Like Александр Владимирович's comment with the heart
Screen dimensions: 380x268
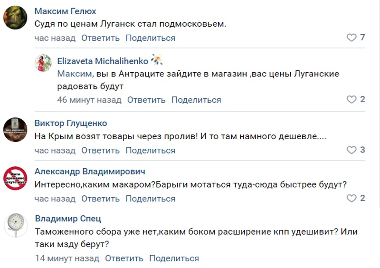[x=351, y=198]
